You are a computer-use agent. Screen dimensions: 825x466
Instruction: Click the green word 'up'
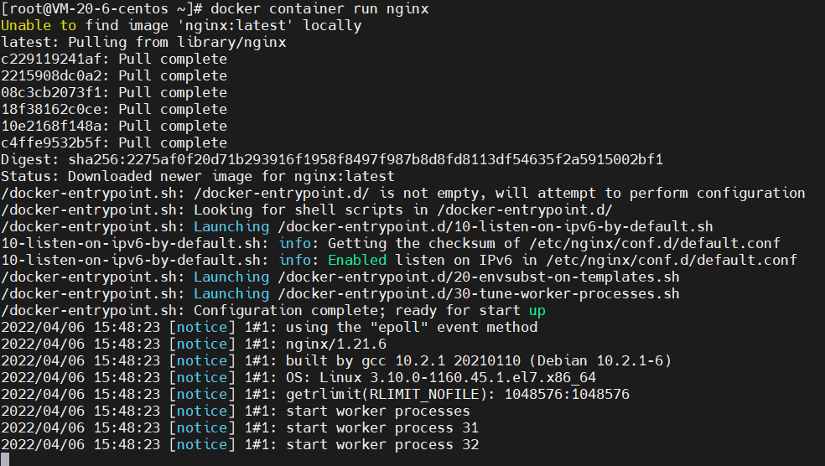(537, 311)
